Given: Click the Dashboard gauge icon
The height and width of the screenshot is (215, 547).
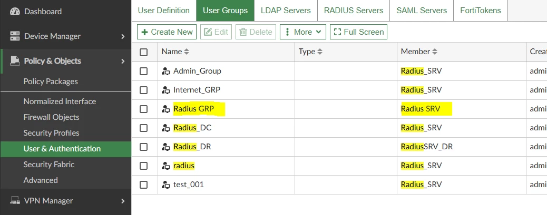Looking at the screenshot, I should pyautogui.click(x=15, y=12).
